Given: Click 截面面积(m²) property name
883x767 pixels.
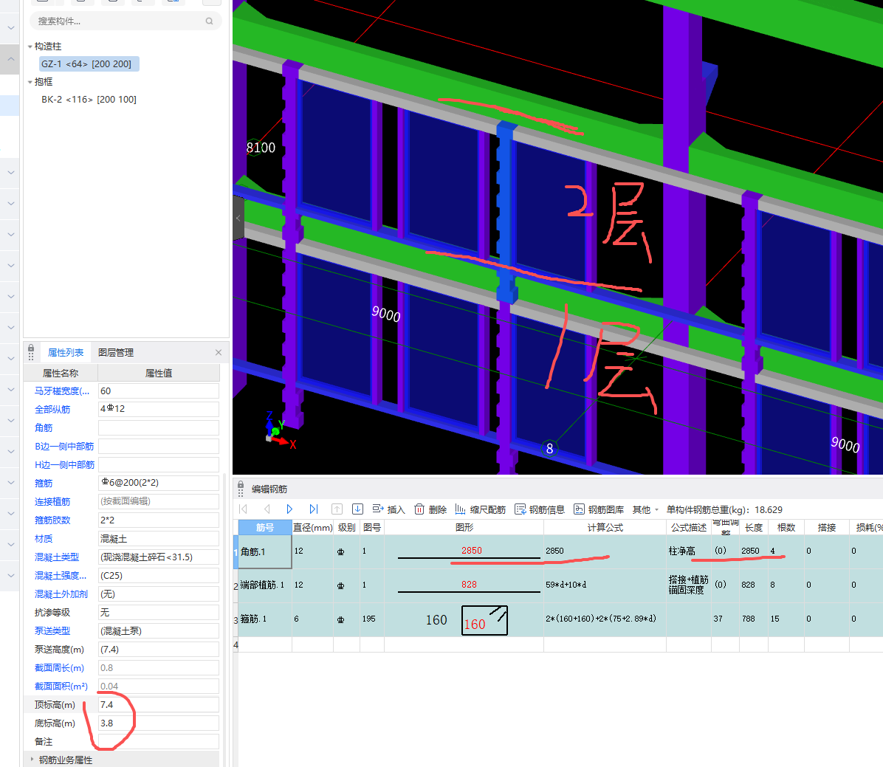Looking at the screenshot, I should tap(61, 687).
